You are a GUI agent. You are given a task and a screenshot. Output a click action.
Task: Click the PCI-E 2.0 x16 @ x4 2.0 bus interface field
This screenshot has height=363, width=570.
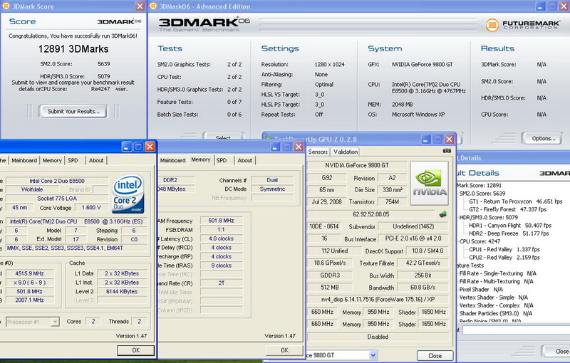413,238
